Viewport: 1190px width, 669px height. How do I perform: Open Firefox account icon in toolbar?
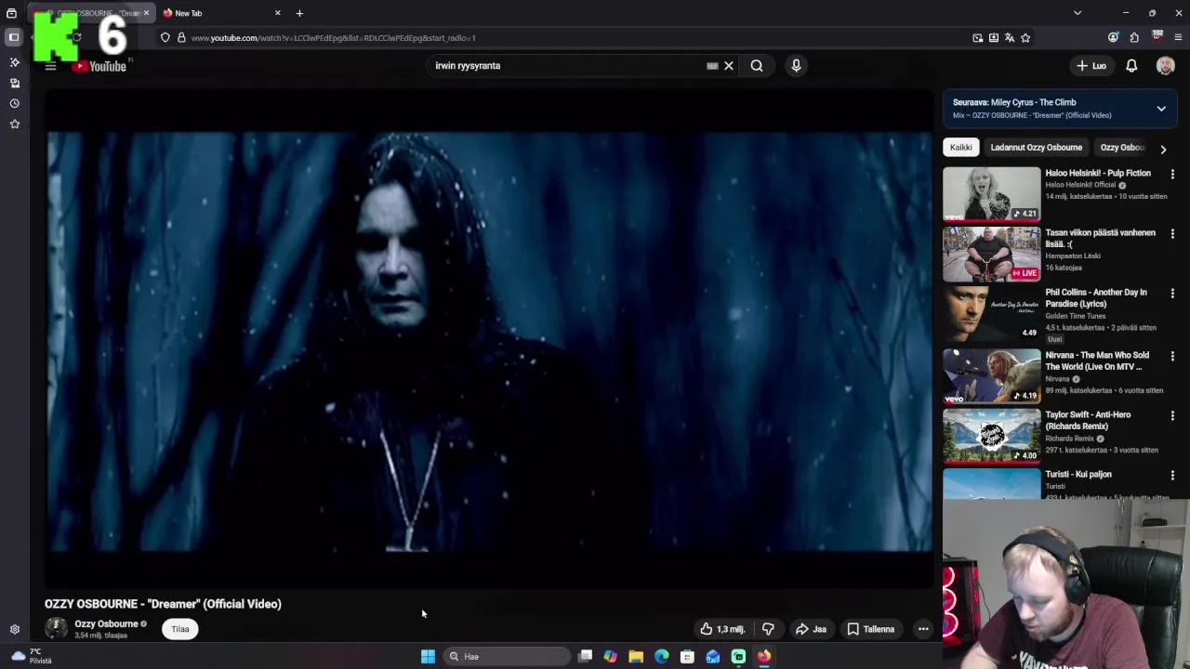[x=1113, y=38]
